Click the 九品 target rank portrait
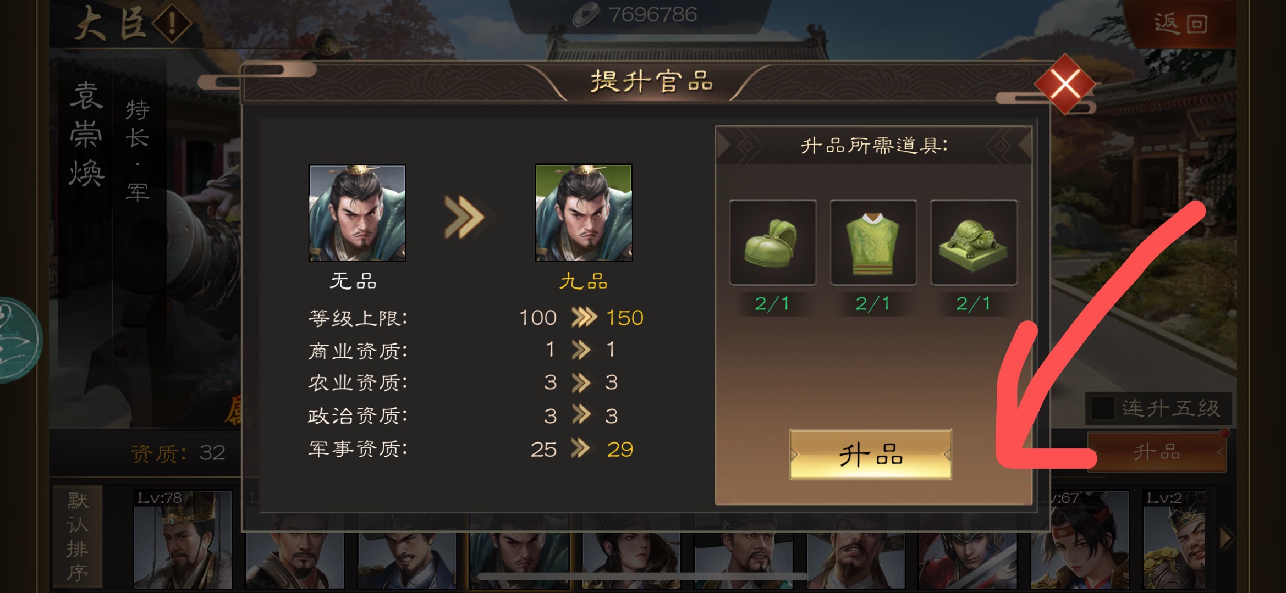The height and width of the screenshot is (593, 1286). coord(584,213)
